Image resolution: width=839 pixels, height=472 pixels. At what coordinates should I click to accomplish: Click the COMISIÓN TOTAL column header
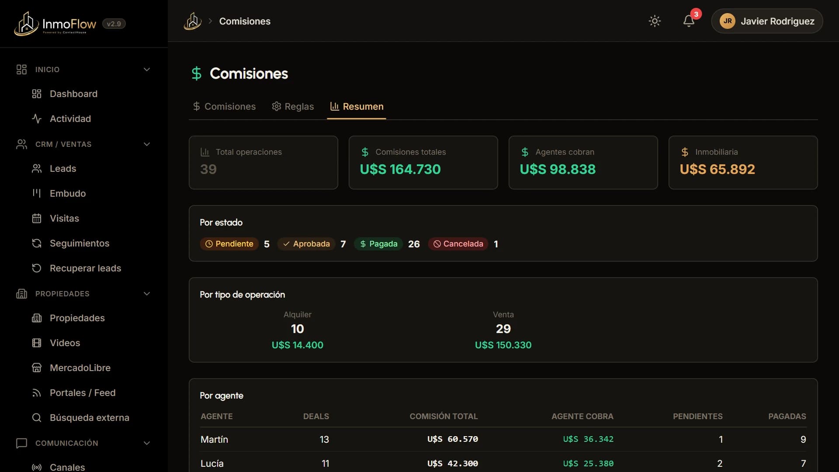(x=444, y=416)
